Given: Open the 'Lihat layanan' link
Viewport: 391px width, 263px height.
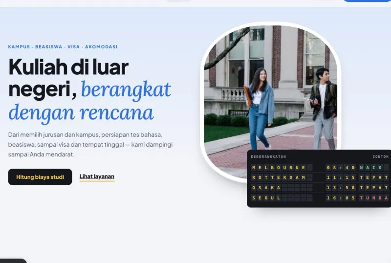Looking at the screenshot, I should (97, 176).
